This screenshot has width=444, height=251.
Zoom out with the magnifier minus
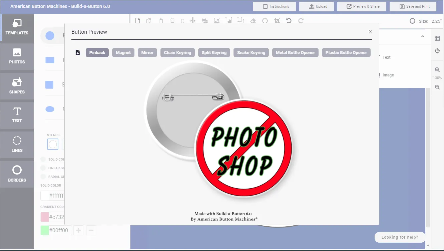[x=437, y=87]
